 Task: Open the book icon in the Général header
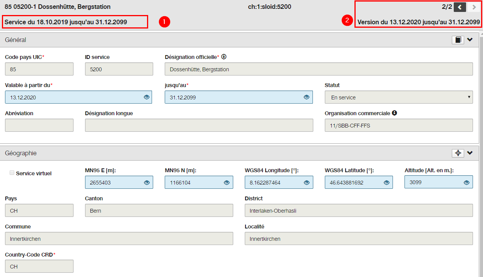(x=458, y=40)
